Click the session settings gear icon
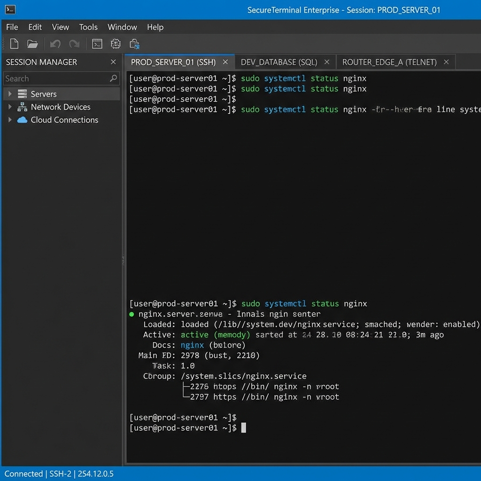The image size is (481, 481). (115, 43)
